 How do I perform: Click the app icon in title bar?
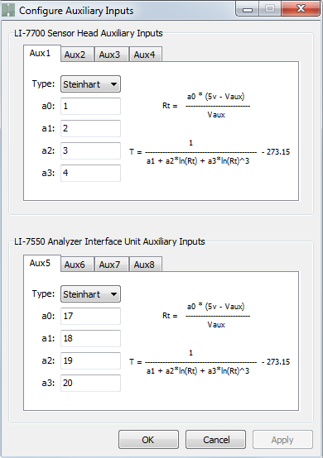click(x=8, y=11)
